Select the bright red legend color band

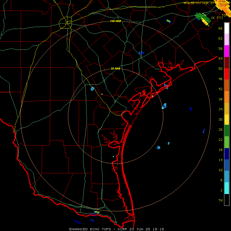tap(227, 74)
